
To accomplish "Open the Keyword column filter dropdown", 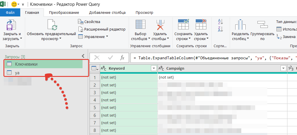I will [x=153, y=69].
